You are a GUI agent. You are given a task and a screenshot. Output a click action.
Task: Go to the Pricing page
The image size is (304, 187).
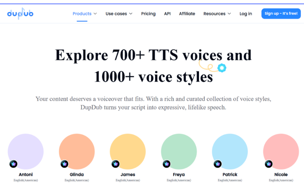coord(148,14)
